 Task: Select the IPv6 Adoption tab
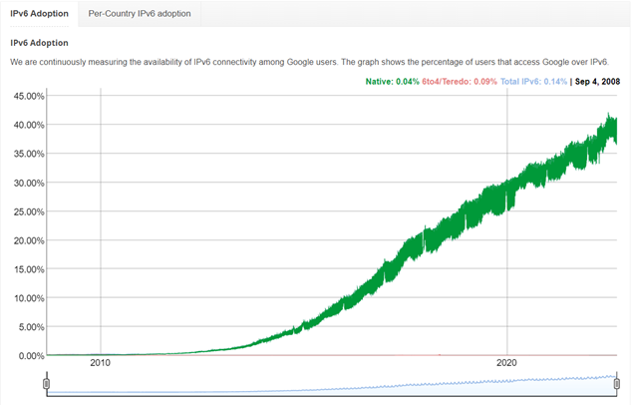pos(39,14)
